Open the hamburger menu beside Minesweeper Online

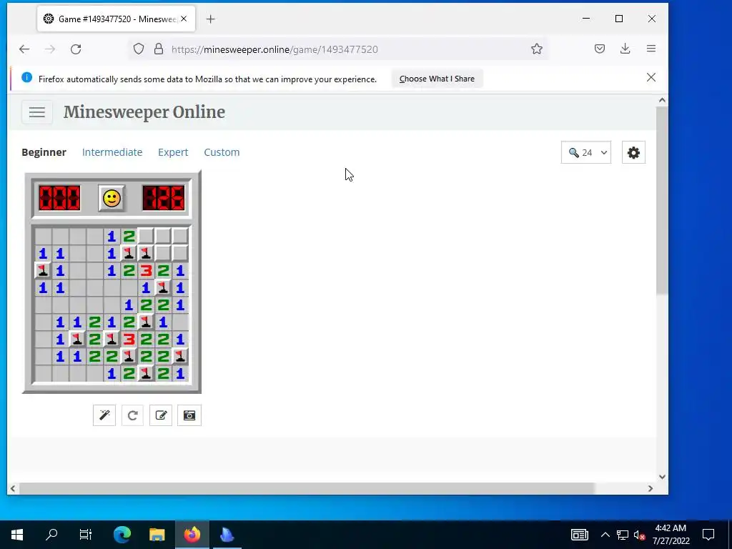coord(37,112)
